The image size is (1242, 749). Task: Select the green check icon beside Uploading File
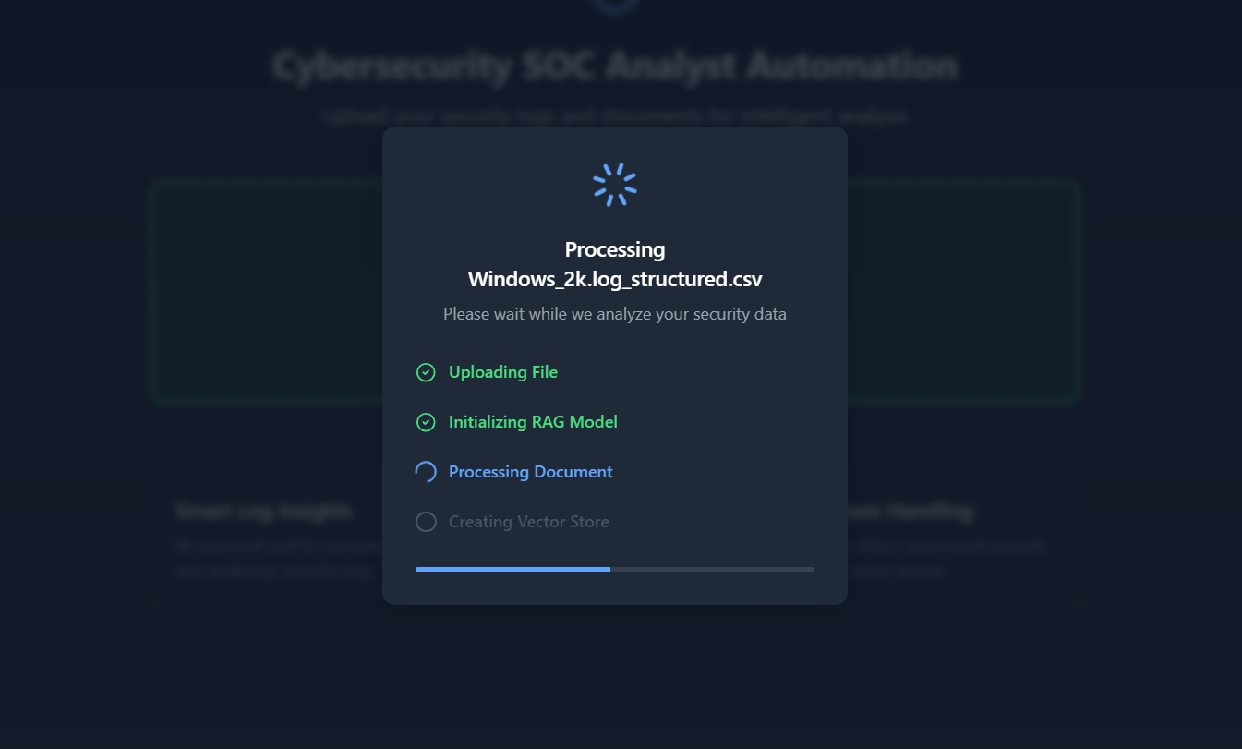426,372
